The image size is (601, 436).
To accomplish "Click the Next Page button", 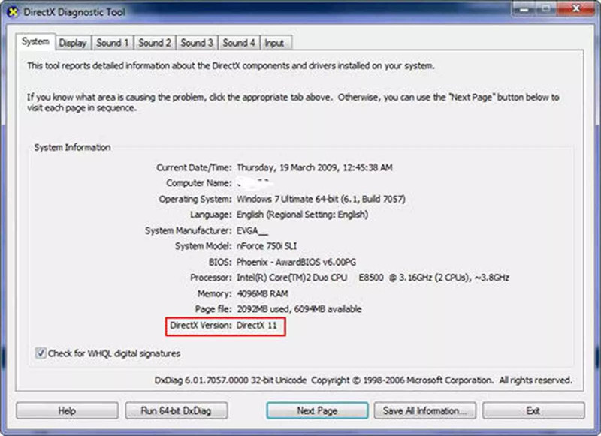I will [x=317, y=410].
